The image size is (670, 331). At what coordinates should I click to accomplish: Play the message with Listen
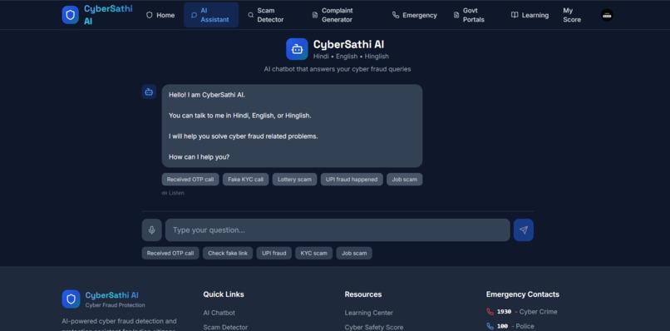pyautogui.click(x=173, y=193)
